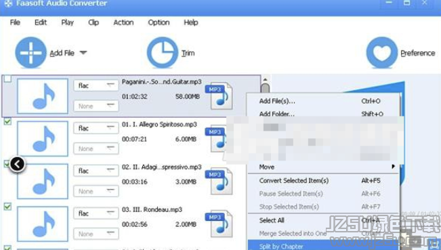The width and height of the screenshot is (441, 250).
Task: Open the Help menu
Action: (191, 22)
